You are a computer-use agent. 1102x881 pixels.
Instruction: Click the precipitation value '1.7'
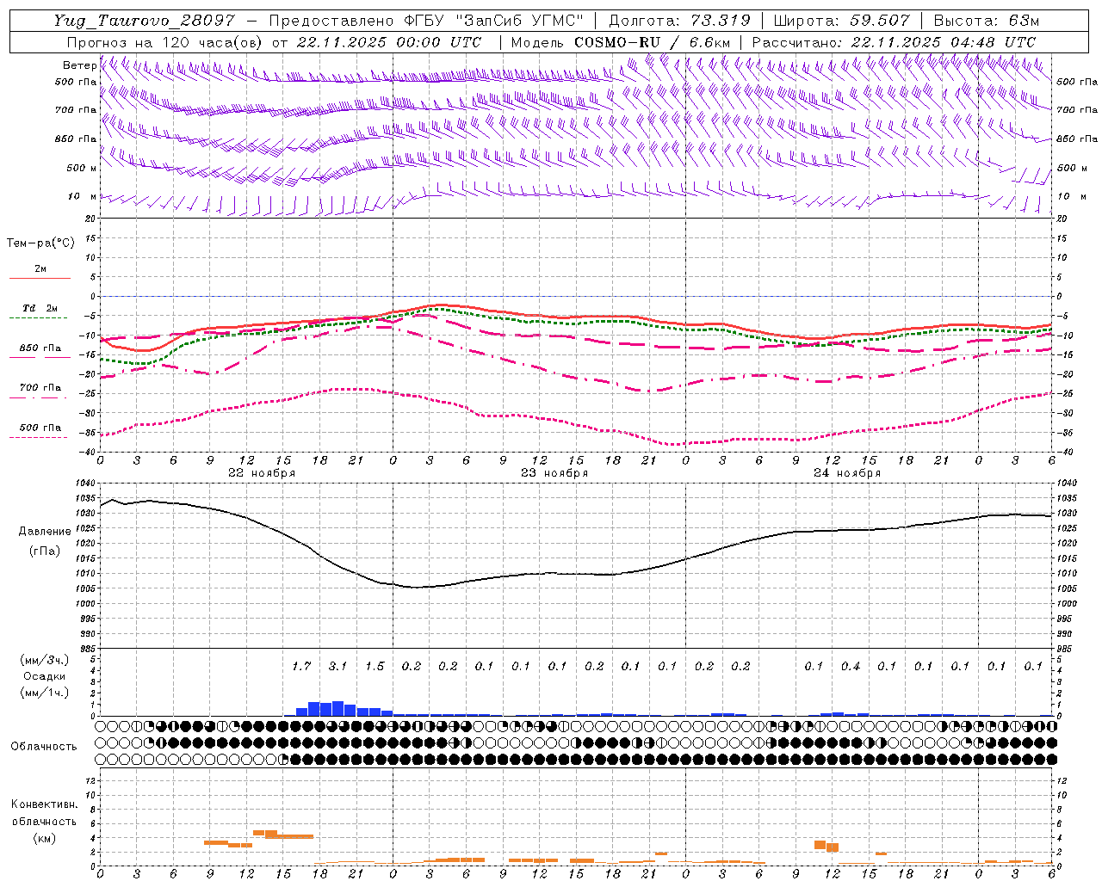coord(301,666)
